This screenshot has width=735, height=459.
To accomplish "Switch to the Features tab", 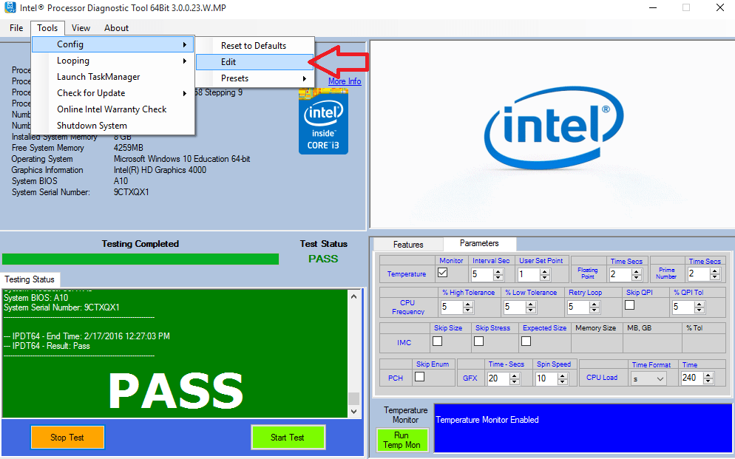I will 408,245.
